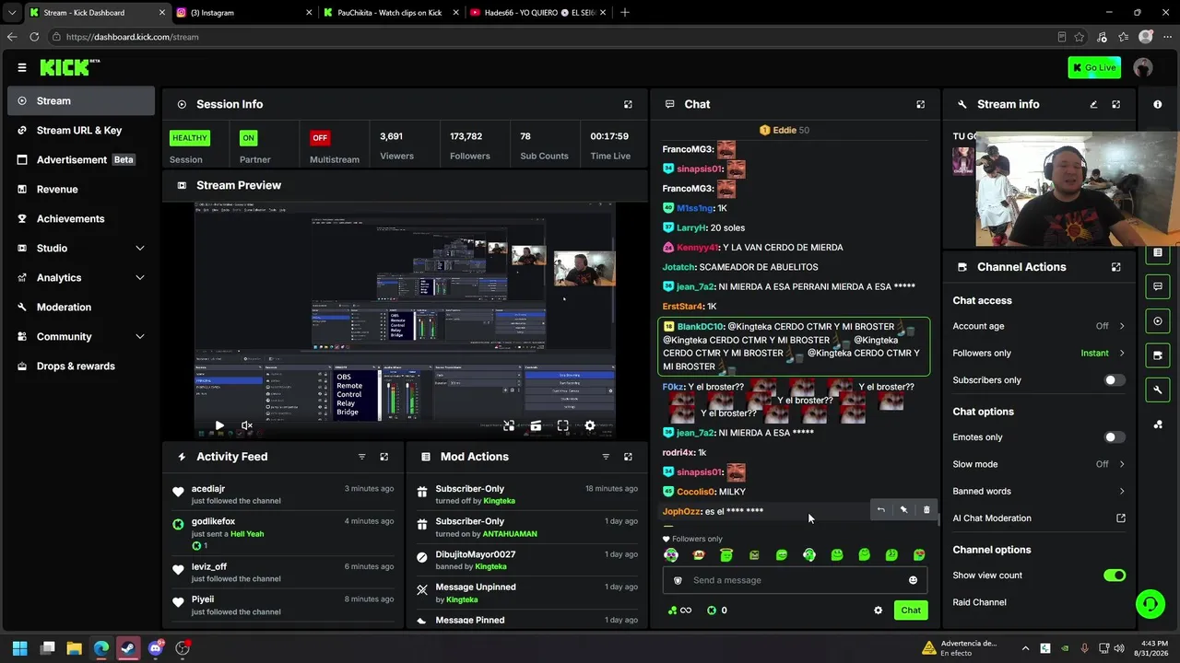The height and width of the screenshot is (663, 1180).
Task: Open File Explorer from taskbar
Action: coord(75,648)
